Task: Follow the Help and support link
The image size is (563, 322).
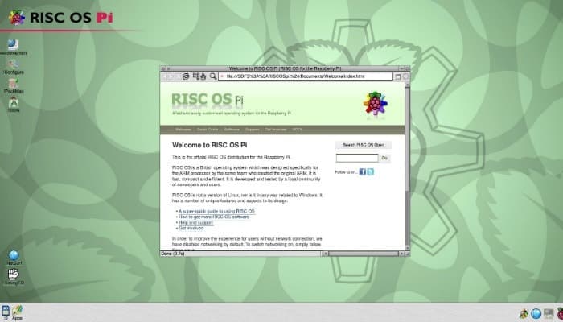Action: click(195, 223)
